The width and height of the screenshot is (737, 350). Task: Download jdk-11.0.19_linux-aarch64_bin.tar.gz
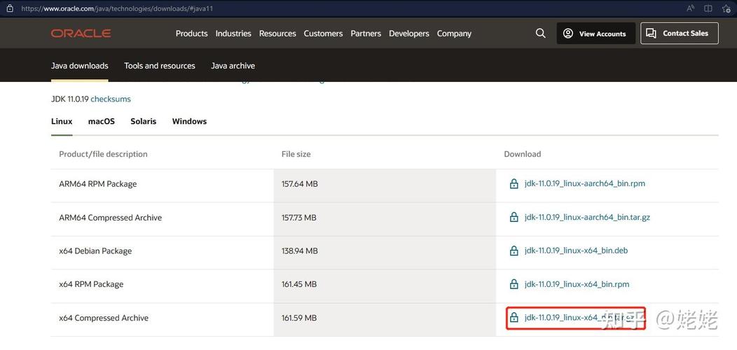pyautogui.click(x=587, y=217)
